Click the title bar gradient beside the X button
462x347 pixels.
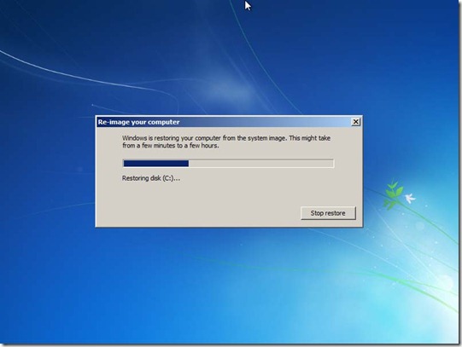325,122
